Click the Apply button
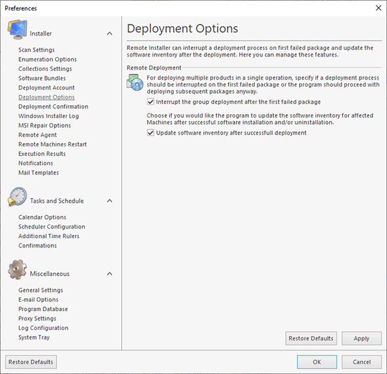Viewport: 387px width, 374px height. pyautogui.click(x=361, y=339)
